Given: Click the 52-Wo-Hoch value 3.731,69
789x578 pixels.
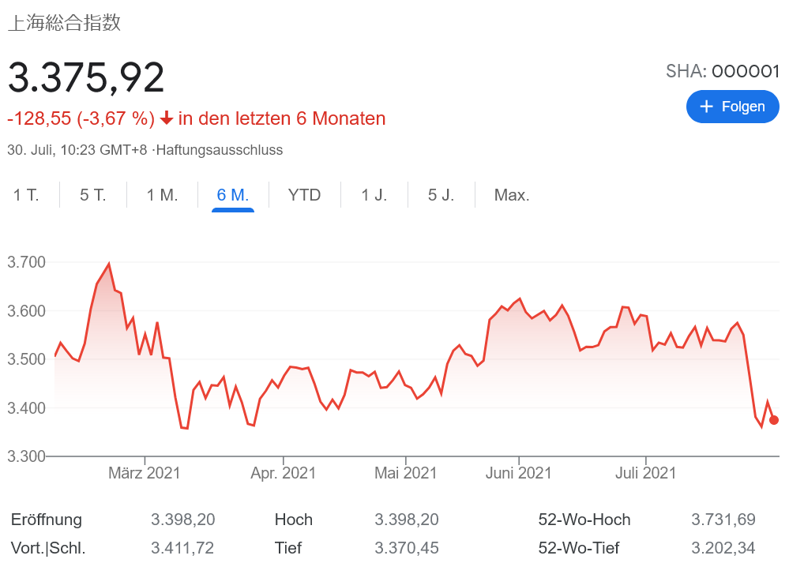Looking at the screenshot, I should (x=723, y=520).
